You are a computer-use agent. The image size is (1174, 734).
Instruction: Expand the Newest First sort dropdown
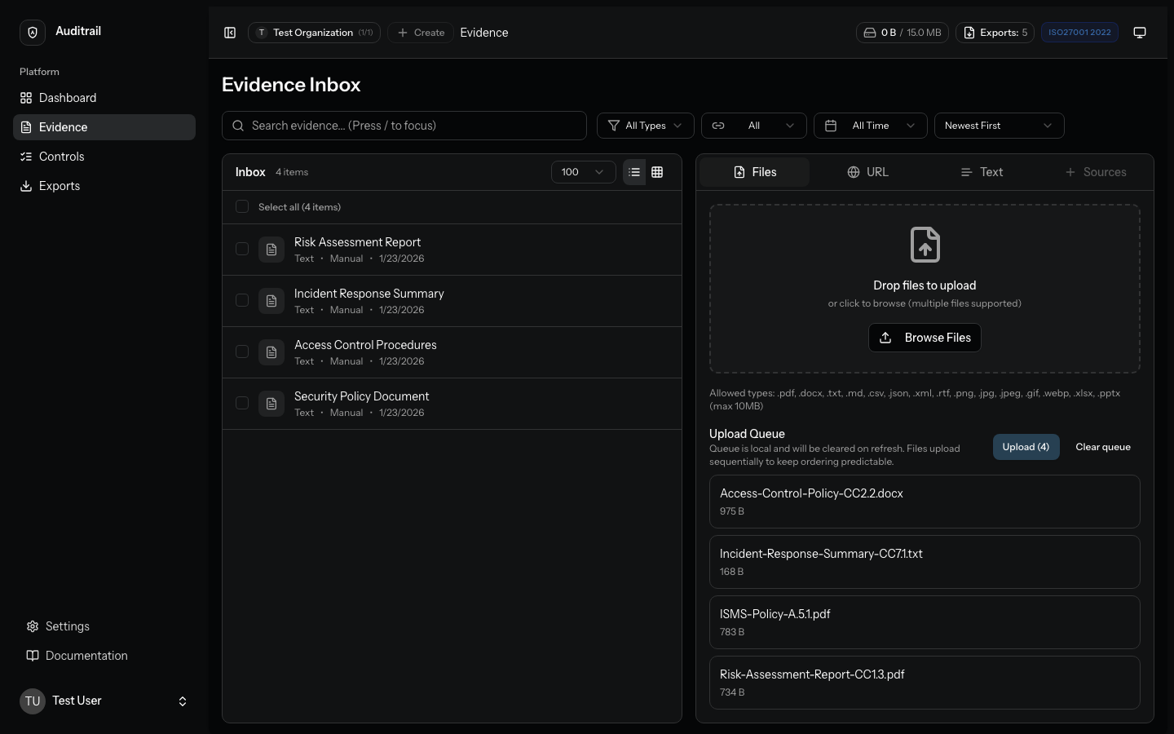pos(998,126)
